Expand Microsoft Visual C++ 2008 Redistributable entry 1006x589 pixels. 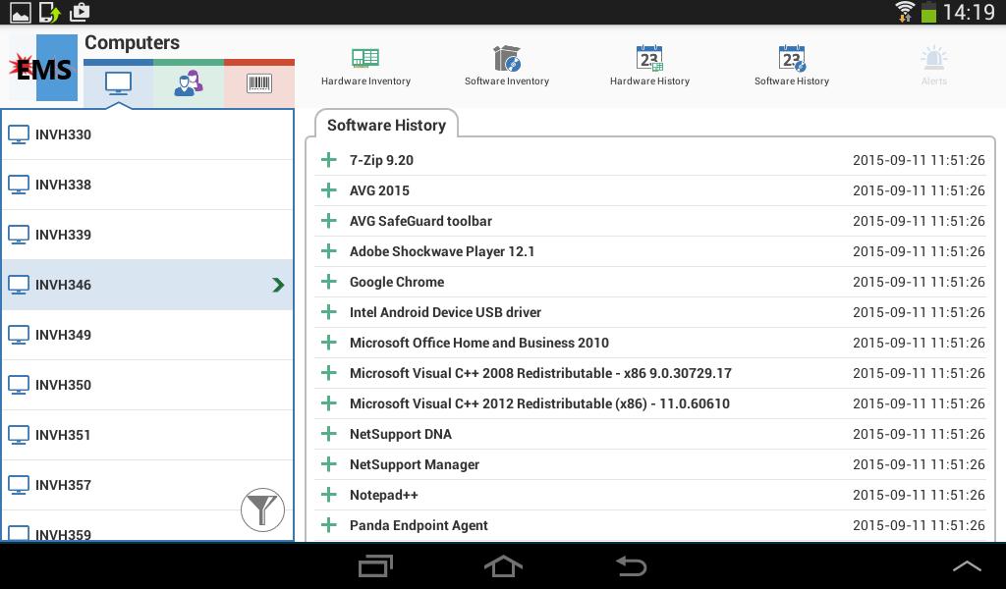[x=328, y=373]
